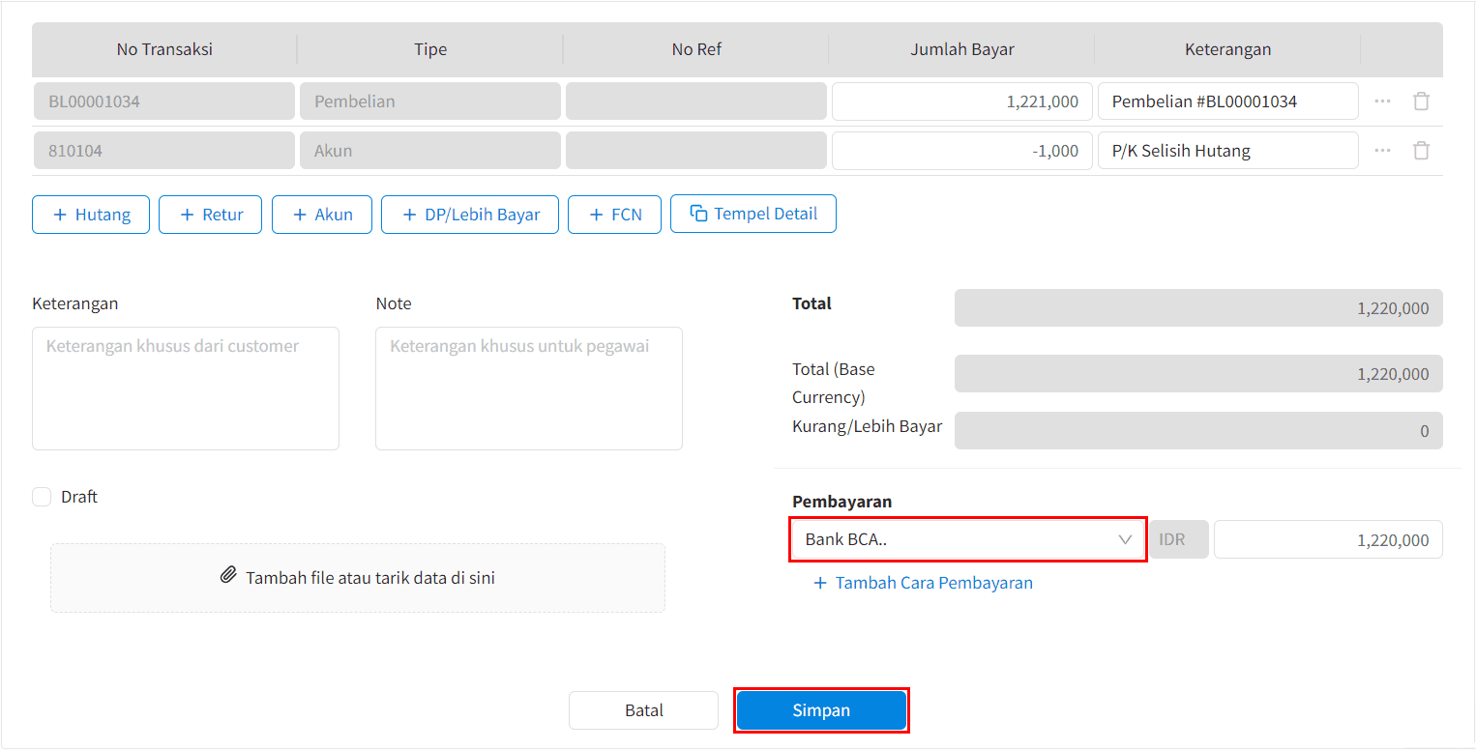Add a Retur line
This screenshot has height=750, width=1476.
point(210,215)
